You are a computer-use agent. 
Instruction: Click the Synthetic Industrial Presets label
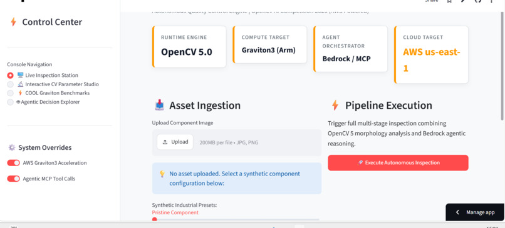pos(184,205)
